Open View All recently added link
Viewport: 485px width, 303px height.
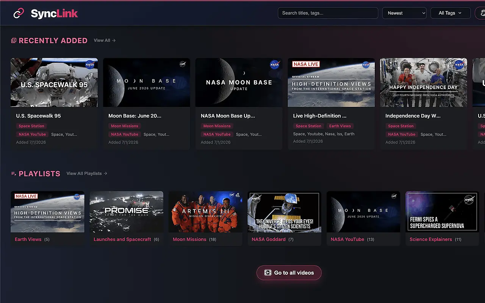[x=105, y=41]
